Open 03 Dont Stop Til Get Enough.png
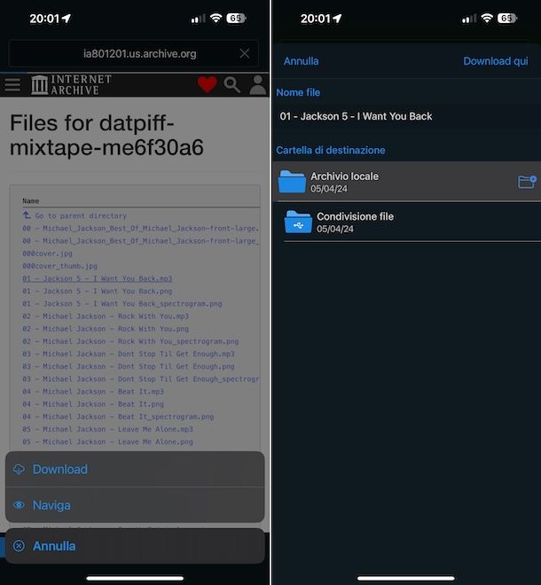Screen dimensions: 541x585 tap(129, 366)
